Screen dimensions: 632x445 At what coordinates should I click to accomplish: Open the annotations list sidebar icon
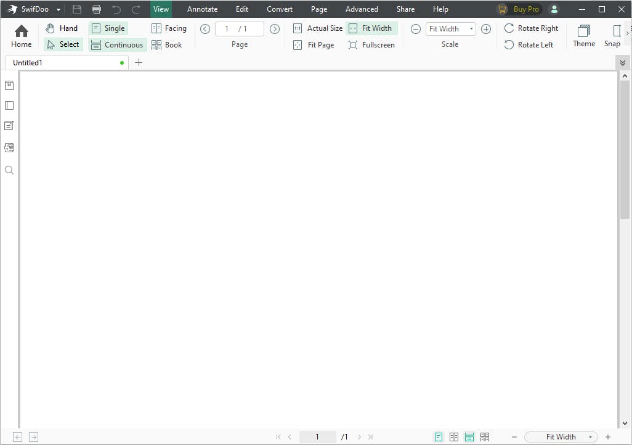pyautogui.click(x=9, y=126)
